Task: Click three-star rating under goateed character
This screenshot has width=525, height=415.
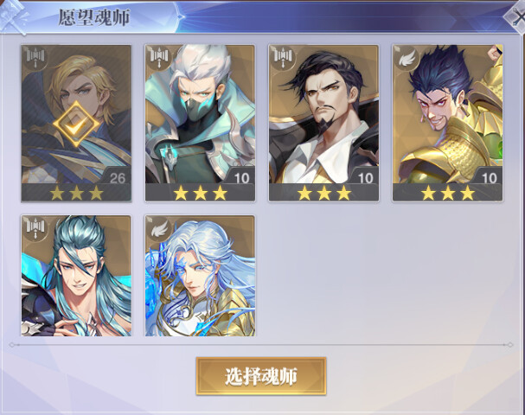Action: tap(324, 194)
